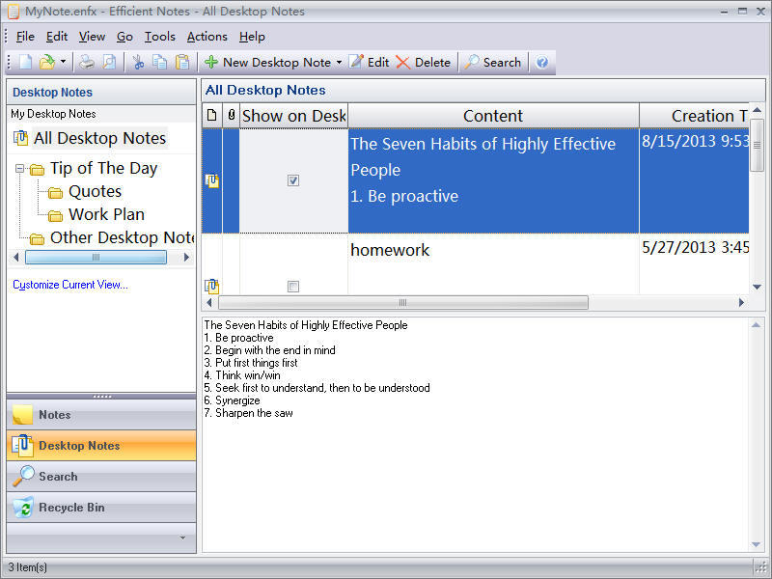772x579 pixels.
Task: Open the dropdown arrow beside Open icon
Action: (63, 62)
